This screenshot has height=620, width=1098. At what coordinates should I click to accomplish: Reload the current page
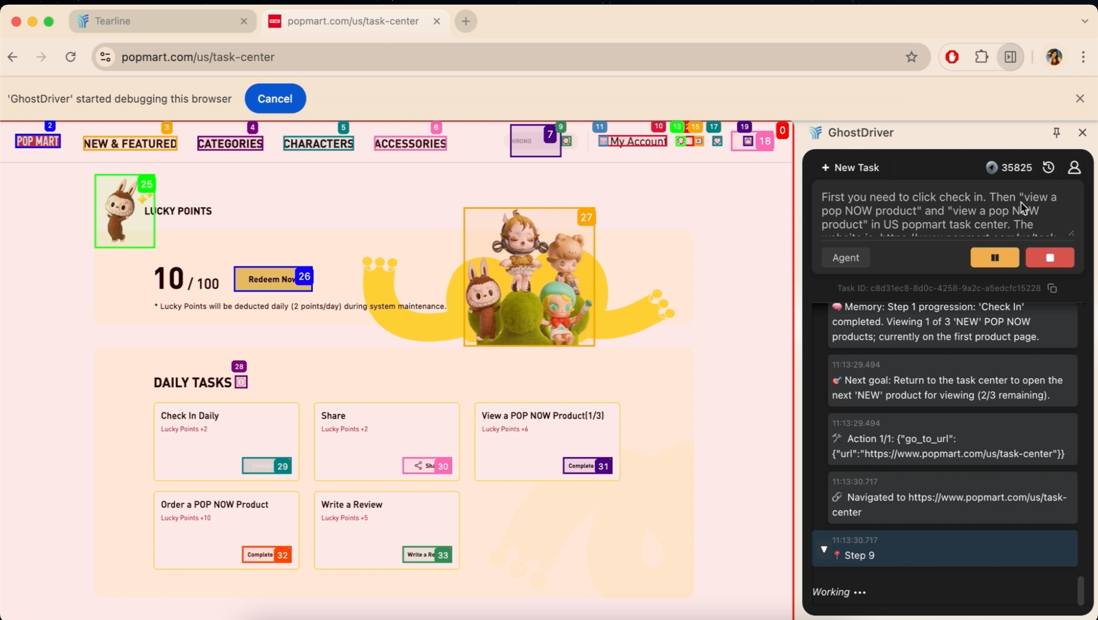[71, 57]
